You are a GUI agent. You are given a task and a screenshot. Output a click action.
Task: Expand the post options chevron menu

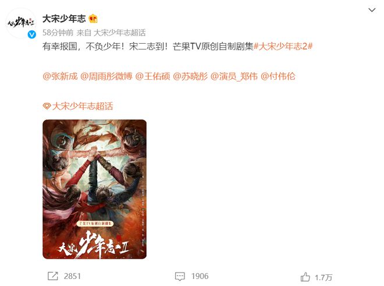[372, 10]
